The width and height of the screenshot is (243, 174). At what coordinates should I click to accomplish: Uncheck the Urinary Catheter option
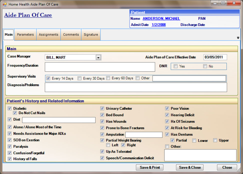(102, 108)
